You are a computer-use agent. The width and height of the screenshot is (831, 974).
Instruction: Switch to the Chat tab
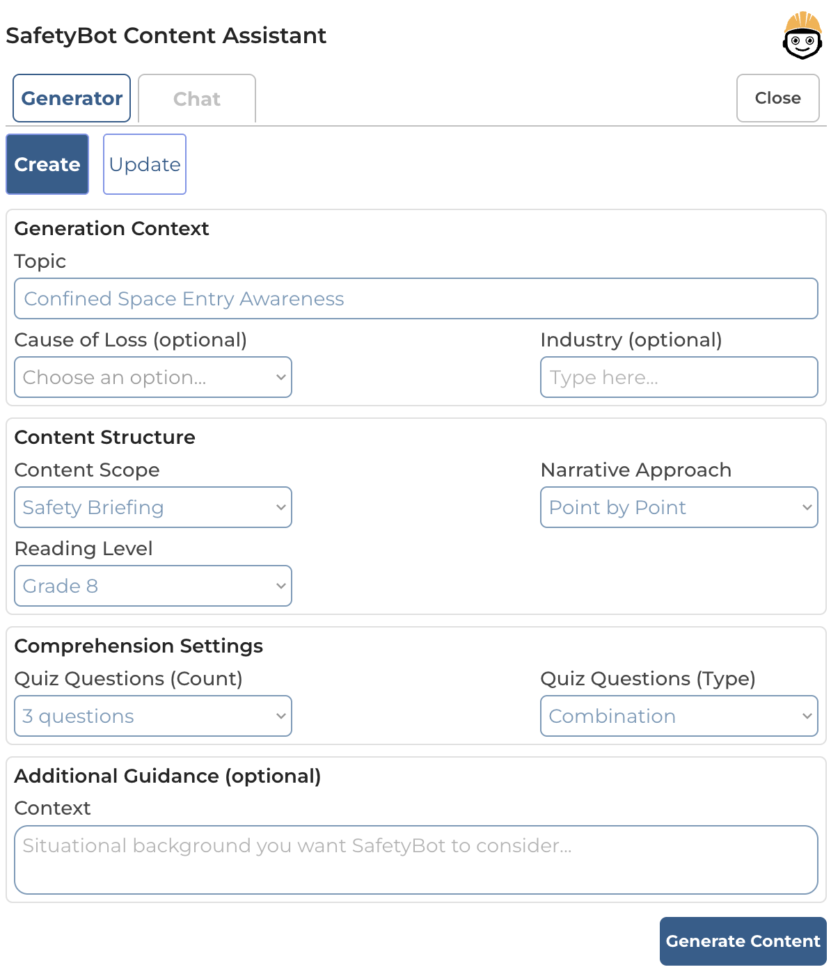coord(197,98)
